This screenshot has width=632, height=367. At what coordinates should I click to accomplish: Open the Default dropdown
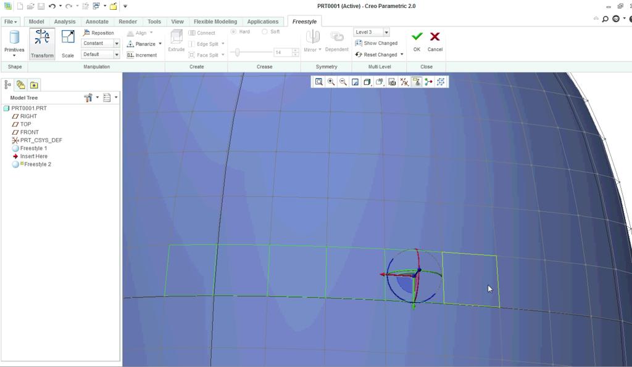click(101, 54)
